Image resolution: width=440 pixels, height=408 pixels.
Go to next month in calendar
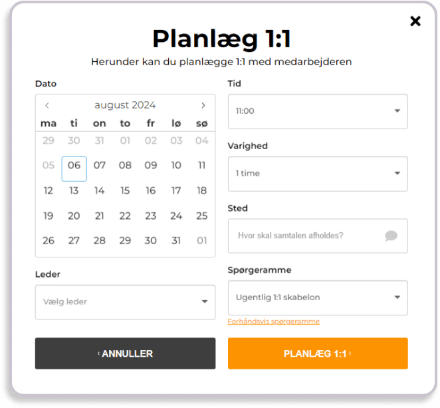[x=203, y=105]
